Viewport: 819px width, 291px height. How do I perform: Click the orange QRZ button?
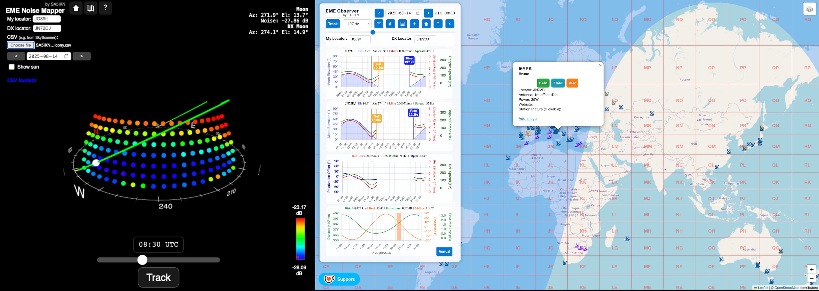click(x=572, y=83)
